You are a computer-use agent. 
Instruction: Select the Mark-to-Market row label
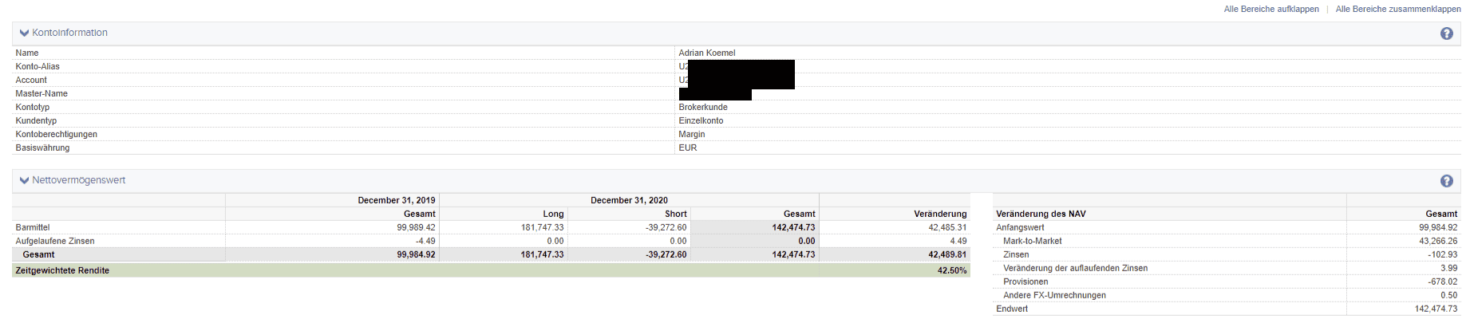[1032, 242]
